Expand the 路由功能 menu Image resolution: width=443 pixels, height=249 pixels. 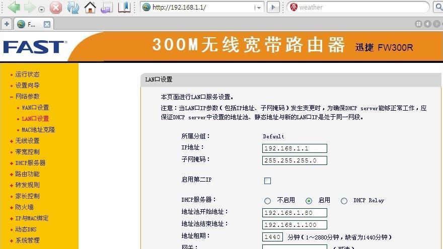27,174
